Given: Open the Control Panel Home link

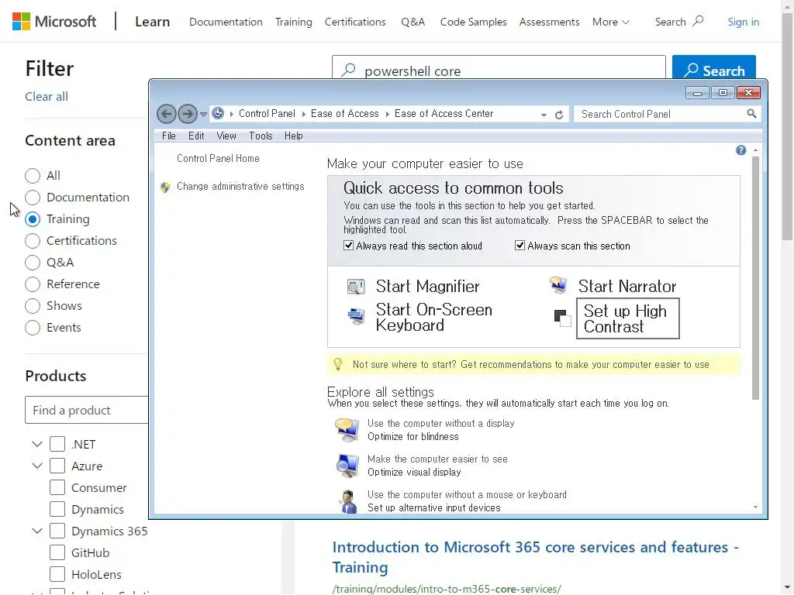Looking at the screenshot, I should (x=218, y=158).
